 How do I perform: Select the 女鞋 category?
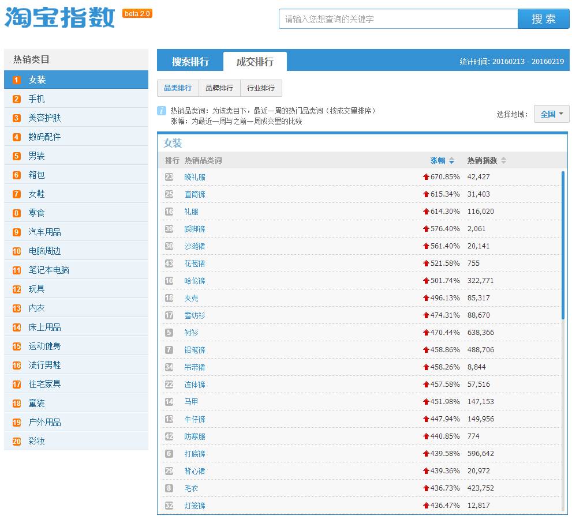click(76, 194)
